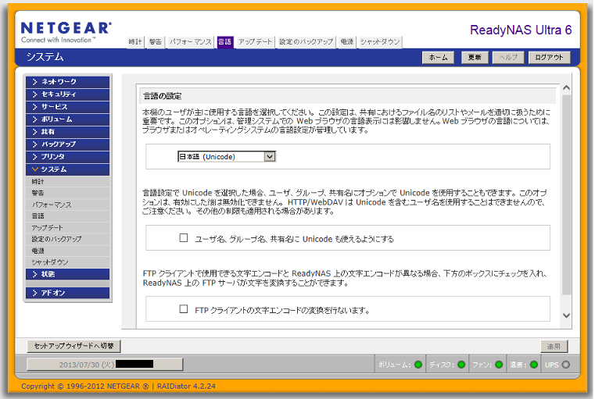Open the 日本語 (Unicode) language dropdown
Image resolution: width=595 pixels, height=399 pixels.
click(227, 156)
